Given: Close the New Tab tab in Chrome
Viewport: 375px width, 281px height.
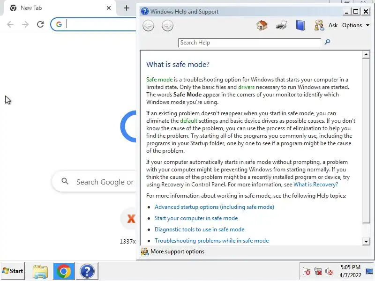Looking at the screenshot, I should [109, 8].
